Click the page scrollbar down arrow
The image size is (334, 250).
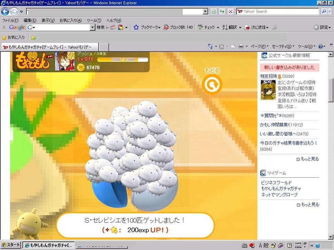tap(331, 237)
